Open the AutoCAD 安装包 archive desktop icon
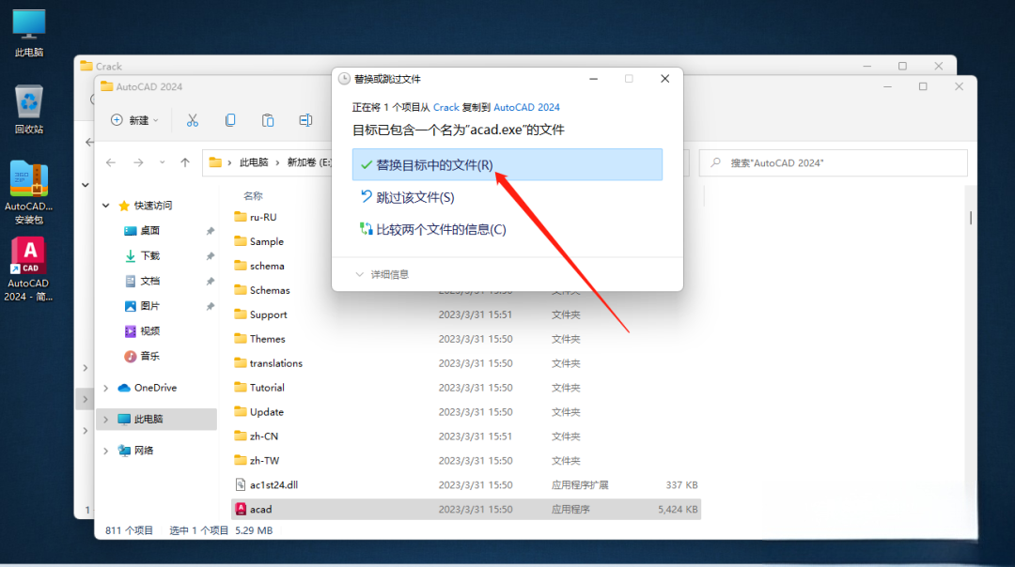 click(28, 192)
